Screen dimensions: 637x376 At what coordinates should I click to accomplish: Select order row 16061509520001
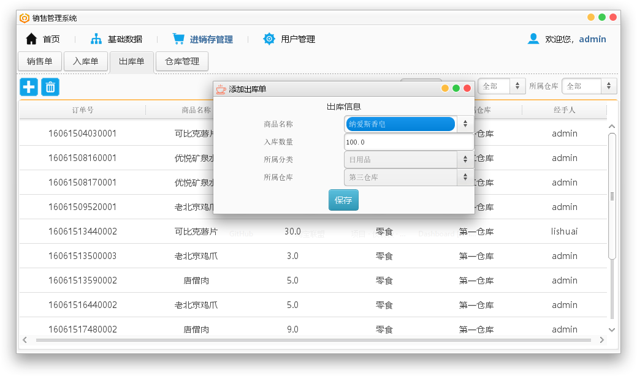(x=313, y=207)
